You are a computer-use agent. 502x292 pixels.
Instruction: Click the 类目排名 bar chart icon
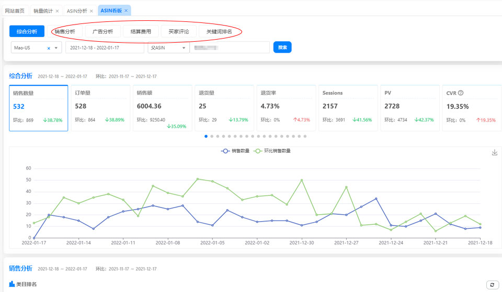pos(12,284)
